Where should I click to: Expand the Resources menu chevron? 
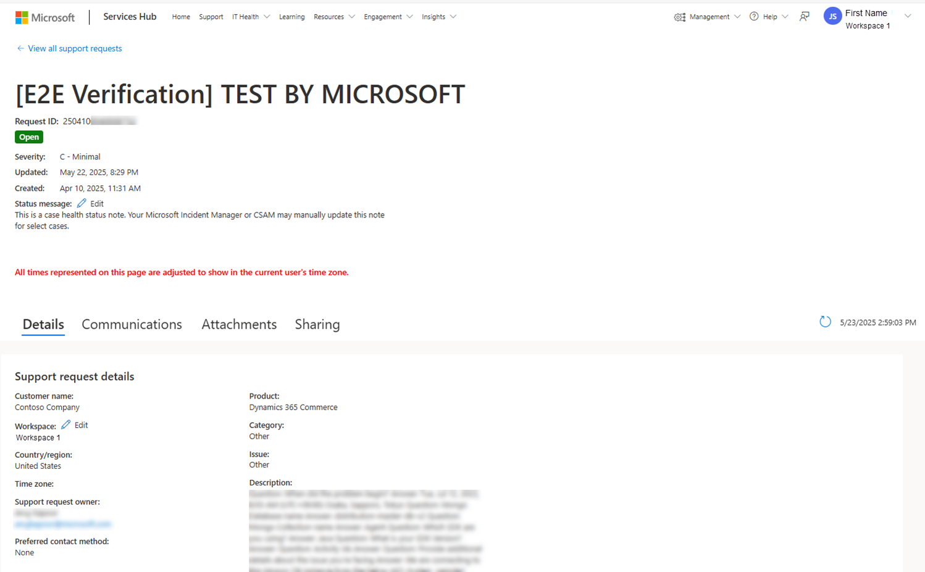351,17
